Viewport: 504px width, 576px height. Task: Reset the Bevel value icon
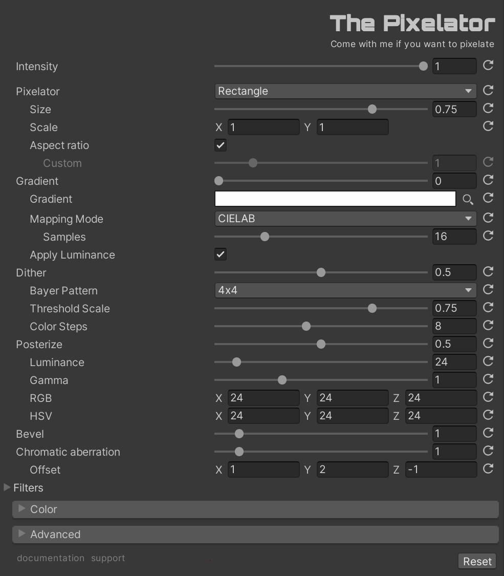(488, 433)
